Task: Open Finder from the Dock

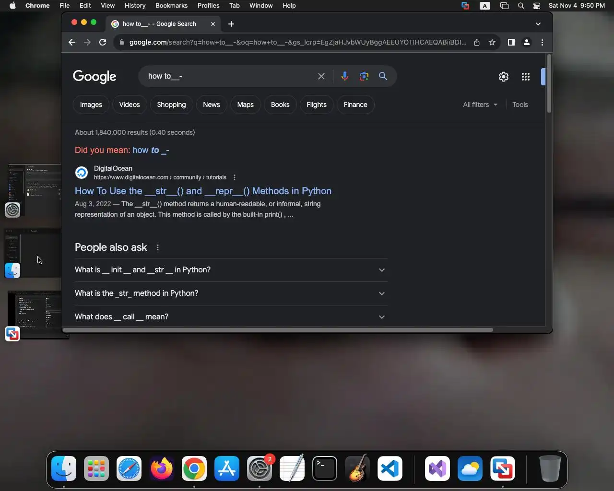Action: pos(64,468)
